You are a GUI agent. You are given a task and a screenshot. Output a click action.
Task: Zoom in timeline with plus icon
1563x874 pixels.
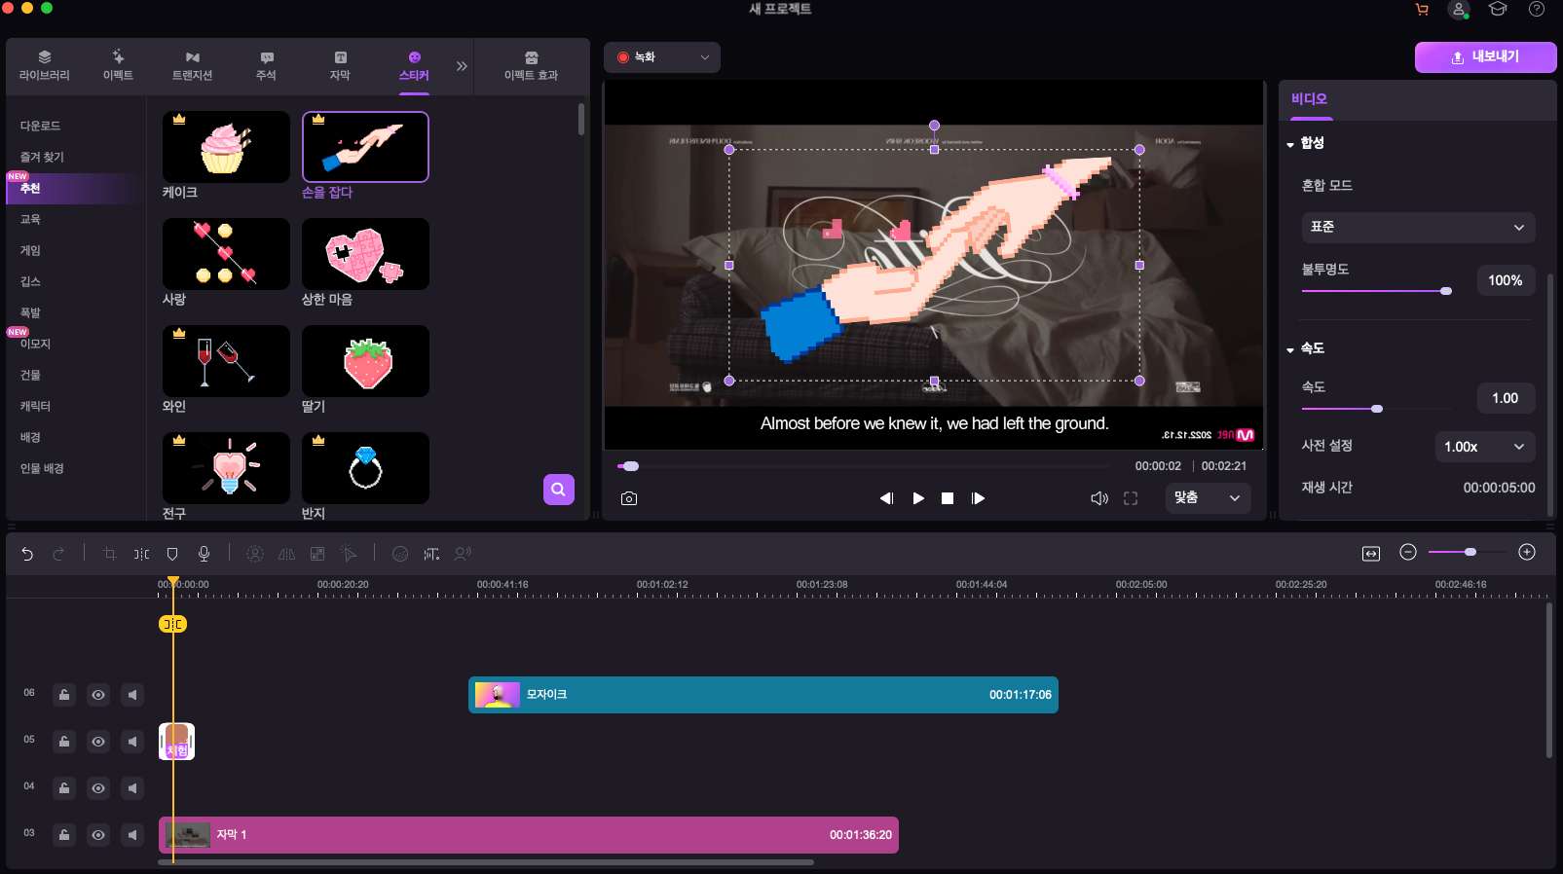pyautogui.click(x=1527, y=553)
